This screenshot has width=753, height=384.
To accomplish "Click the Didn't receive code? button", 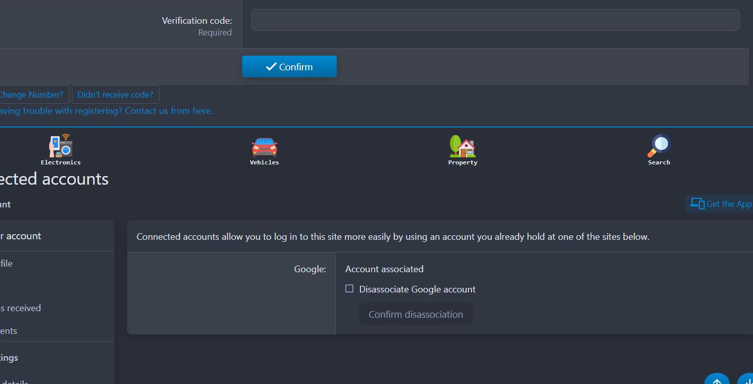I will point(115,95).
